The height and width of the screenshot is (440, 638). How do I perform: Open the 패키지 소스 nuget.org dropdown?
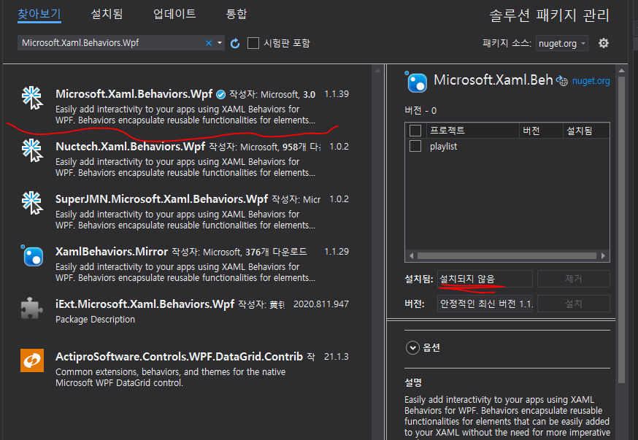pos(562,43)
